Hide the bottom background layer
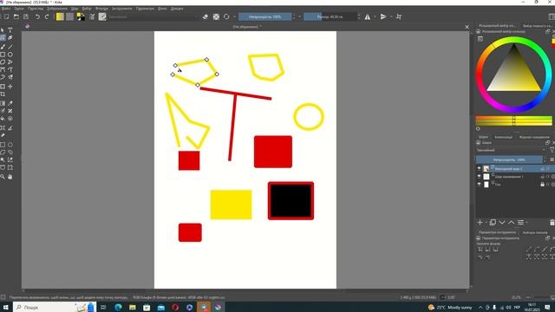This screenshot has width=555, height=312. tap(480, 185)
